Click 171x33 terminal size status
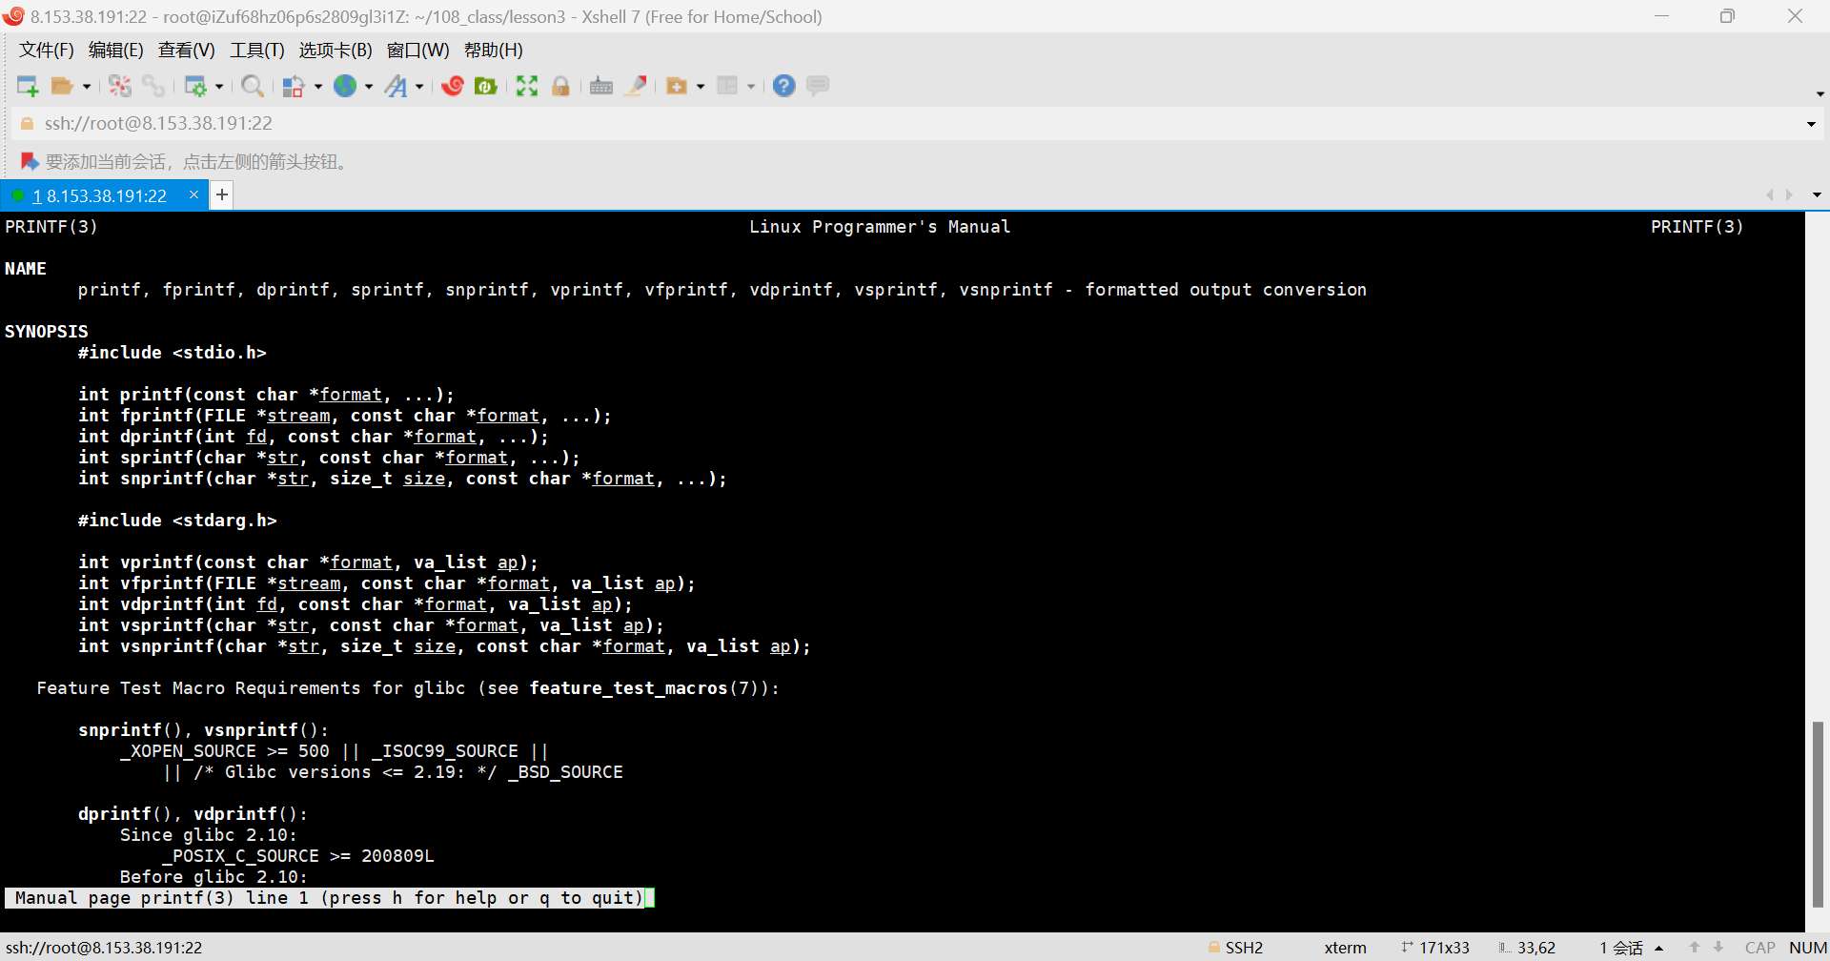Image resolution: width=1830 pixels, height=961 pixels. tap(1435, 948)
